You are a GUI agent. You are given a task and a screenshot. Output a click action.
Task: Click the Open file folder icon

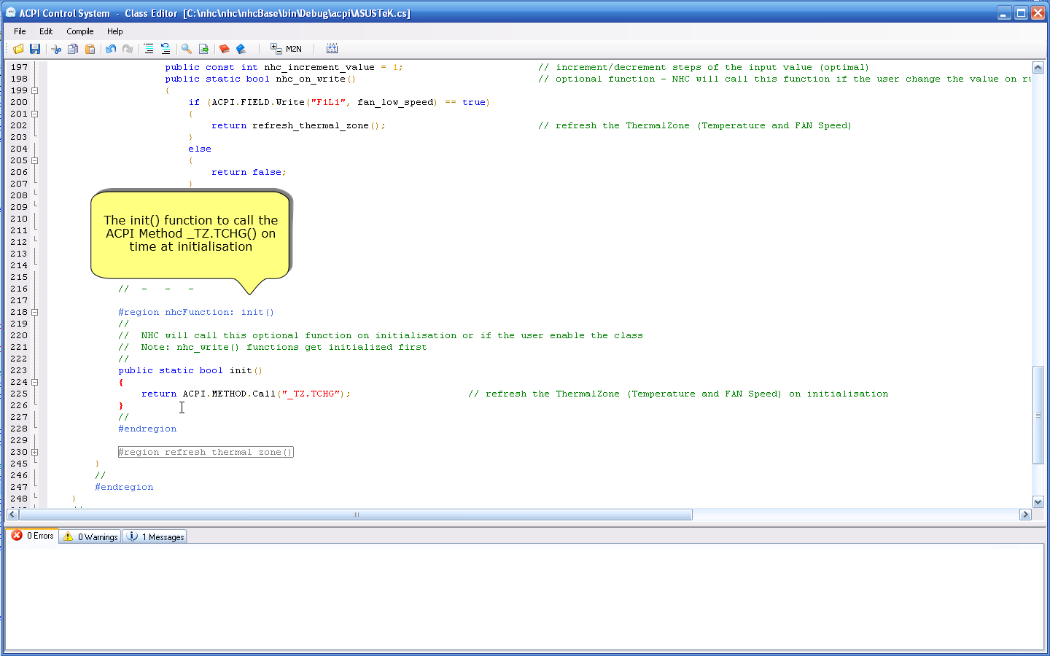(18, 49)
